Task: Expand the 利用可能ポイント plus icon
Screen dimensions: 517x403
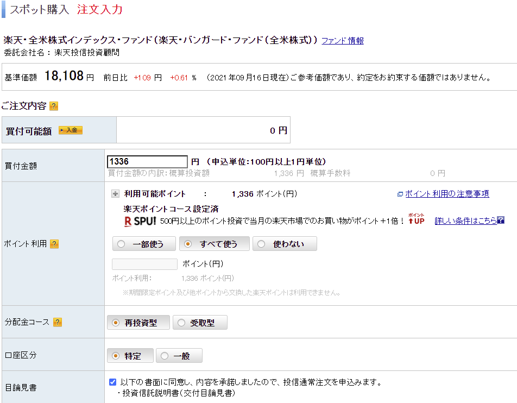Action: (115, 193)
